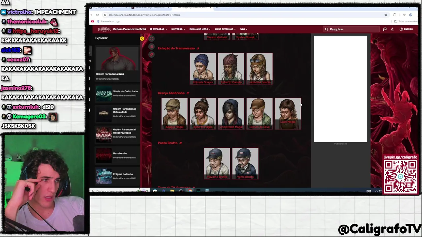
Task: Open File Explorer folder icon in taskbar
Action: click(x=172, y=191)
